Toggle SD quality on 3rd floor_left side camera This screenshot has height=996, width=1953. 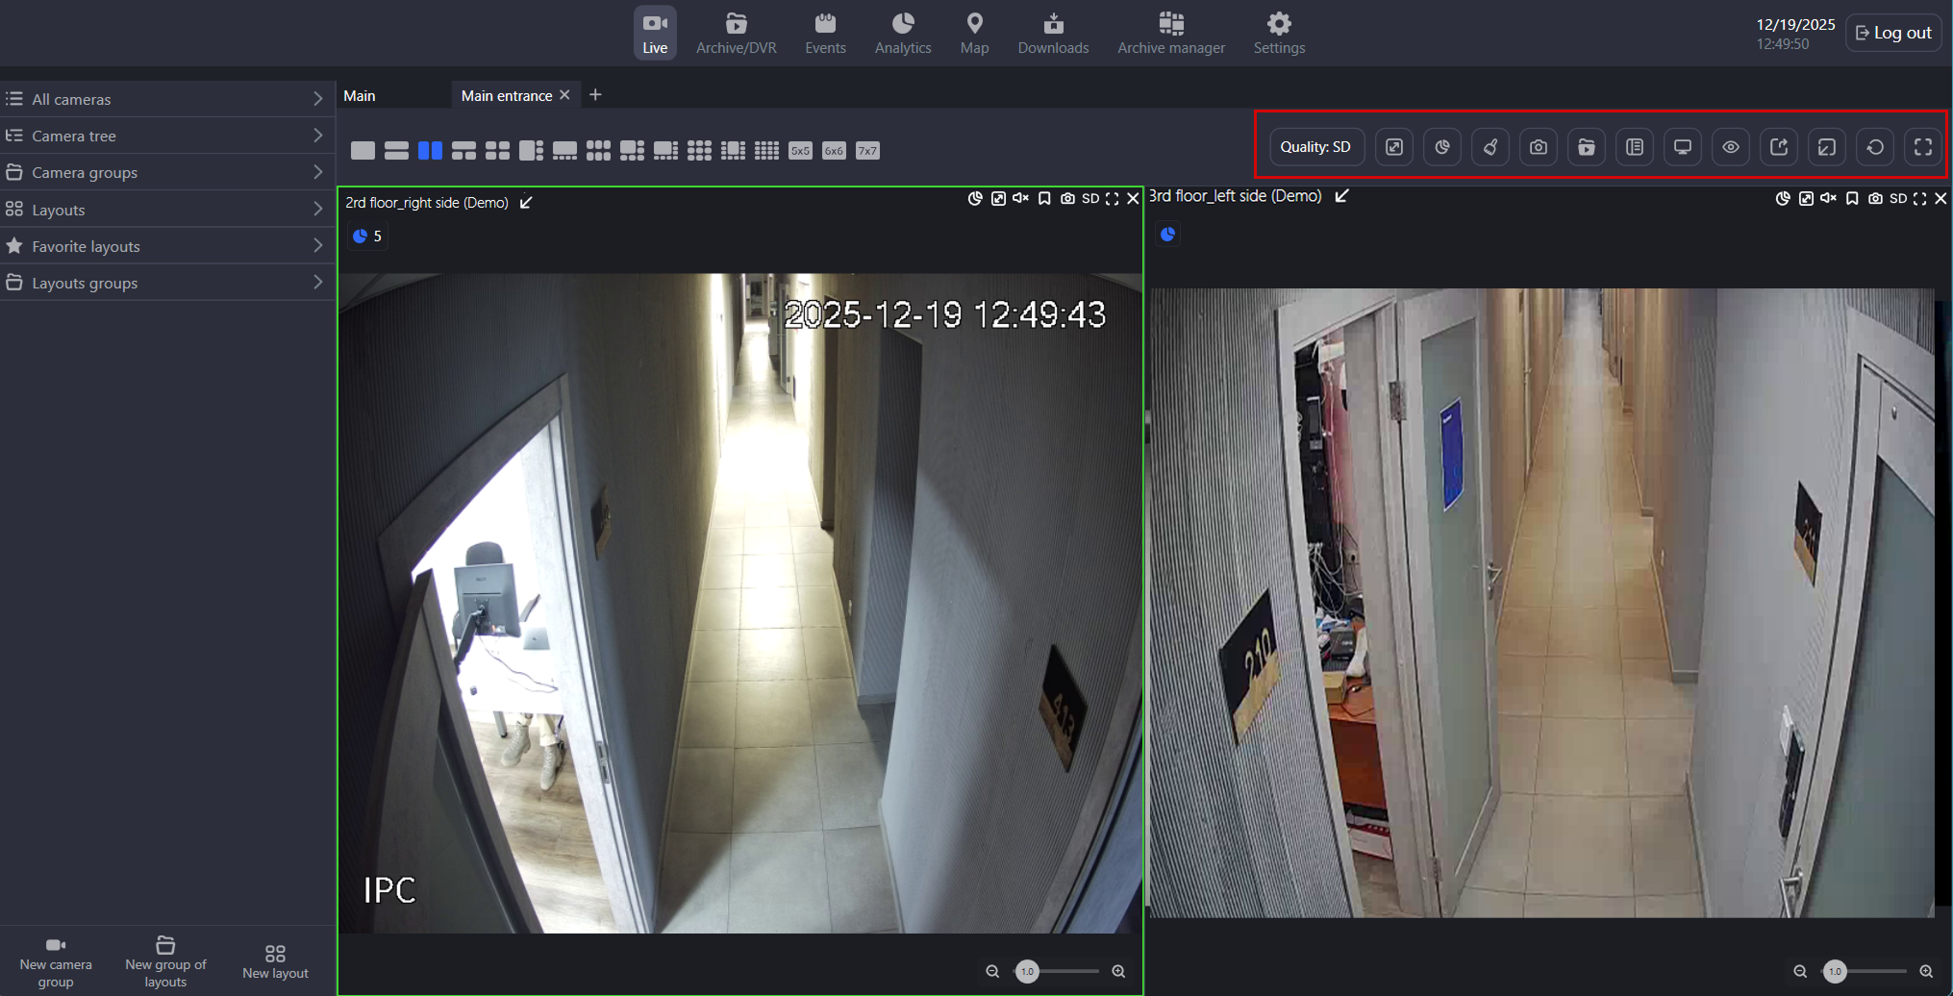click(1897, 199)
